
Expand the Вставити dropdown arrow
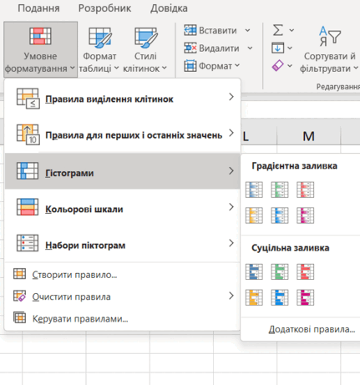247,30
